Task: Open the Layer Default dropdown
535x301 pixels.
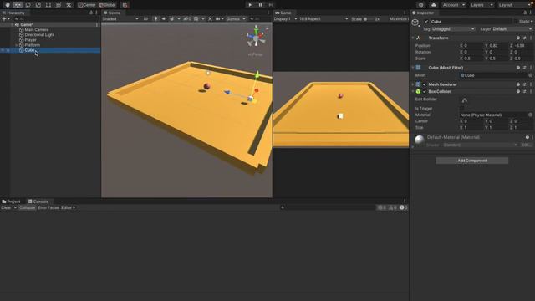Action: coord(512,29)
